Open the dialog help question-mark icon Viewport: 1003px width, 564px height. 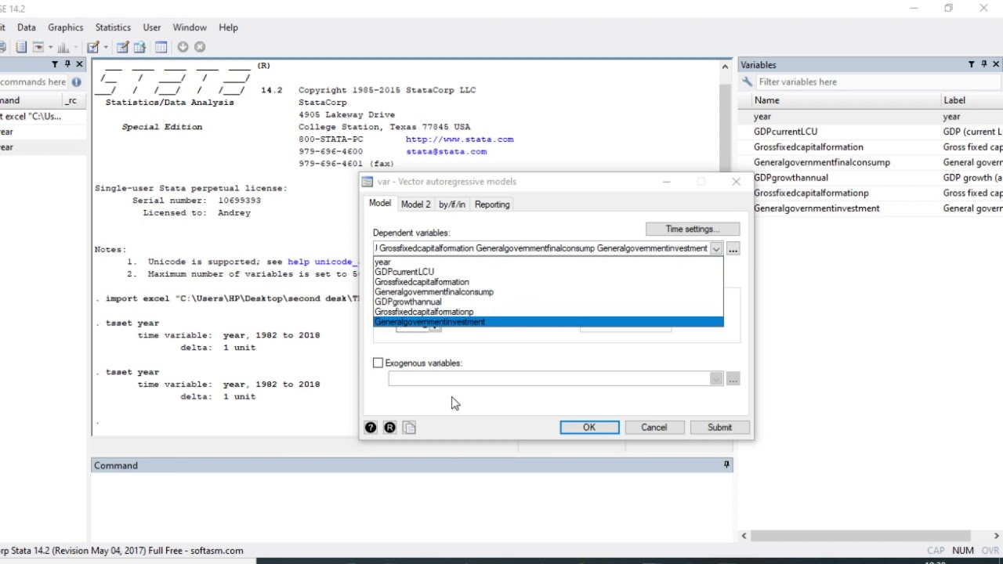371,427
